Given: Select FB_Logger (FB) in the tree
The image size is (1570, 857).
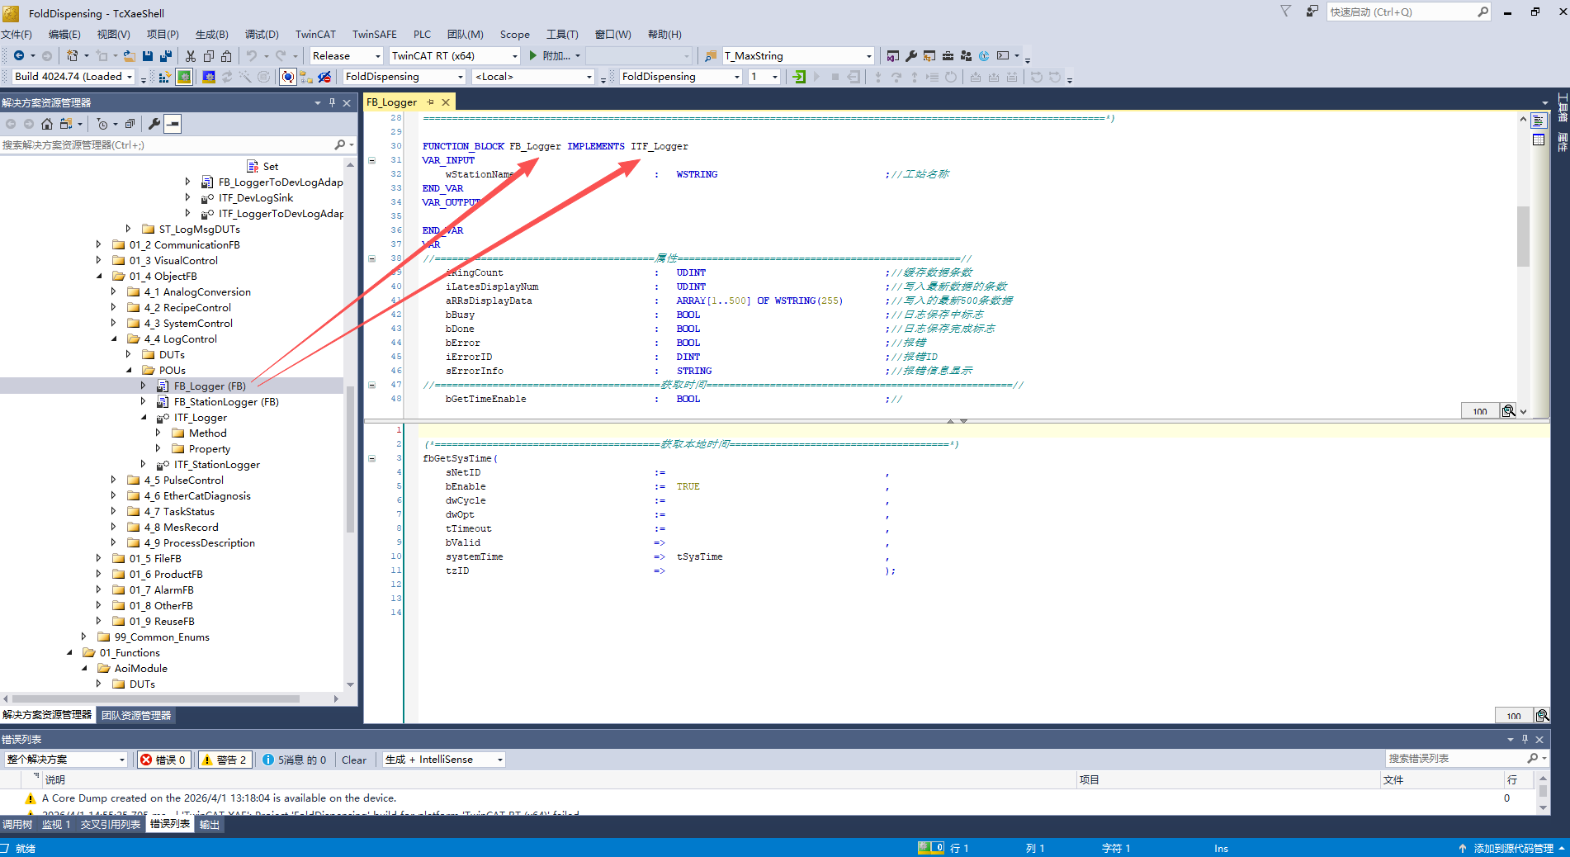Looking at the screenshot, I should click(x=210, y=386).
